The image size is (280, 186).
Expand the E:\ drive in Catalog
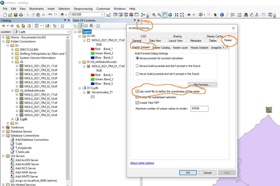pyautogui.click(x=8, y=123)
